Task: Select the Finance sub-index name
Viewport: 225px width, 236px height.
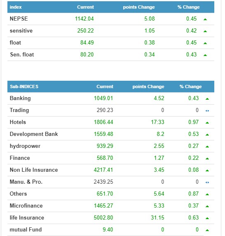Action: click(20, 158)
